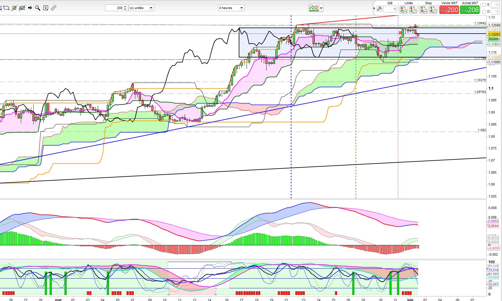
Task: Click the 1,12642 level label
Action: point(480,23)
